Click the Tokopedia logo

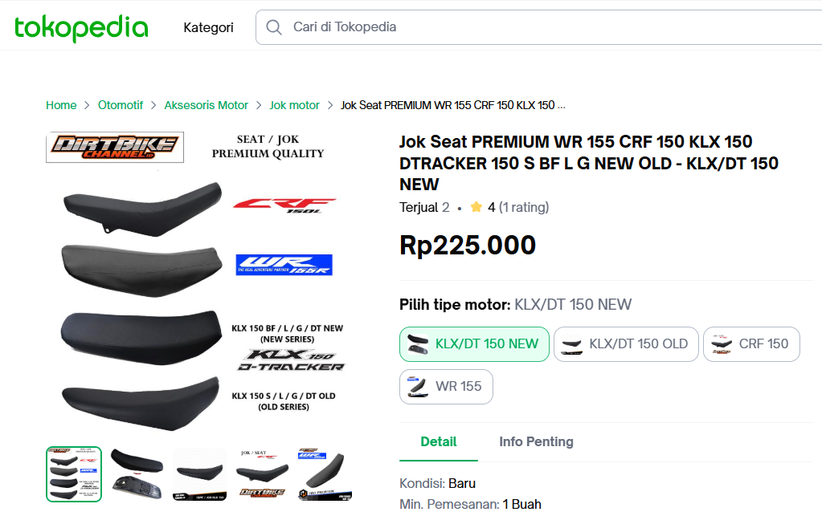tap(81, 27)
